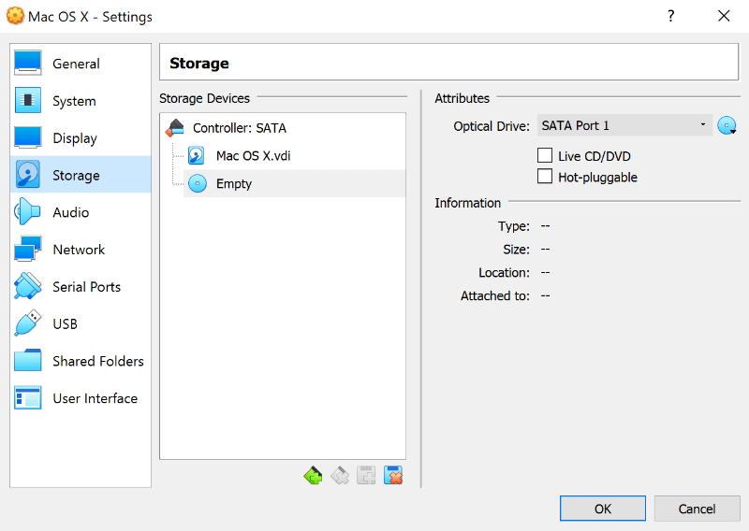Click the SATA controller chip icon
Screen dimensions: 749x531
pyautogui.click(x=175, y=128)
